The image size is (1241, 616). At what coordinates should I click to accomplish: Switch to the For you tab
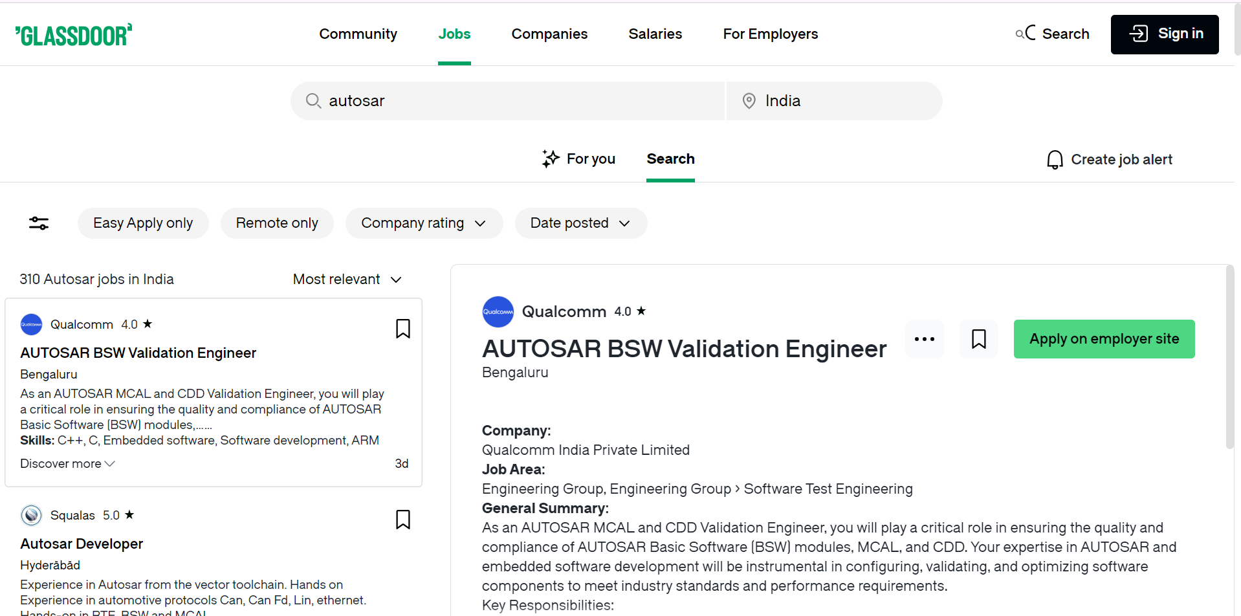(x=579, y=159)
